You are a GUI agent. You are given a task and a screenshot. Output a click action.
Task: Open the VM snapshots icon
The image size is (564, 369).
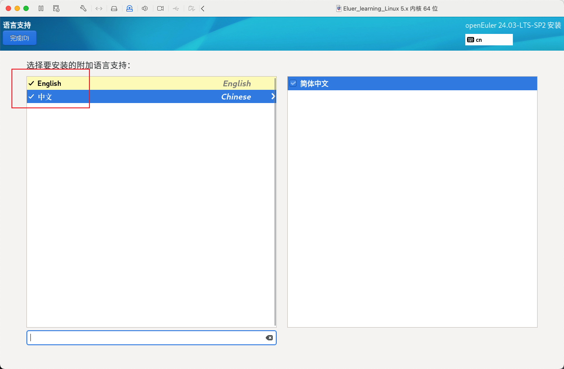coord(56,8)
